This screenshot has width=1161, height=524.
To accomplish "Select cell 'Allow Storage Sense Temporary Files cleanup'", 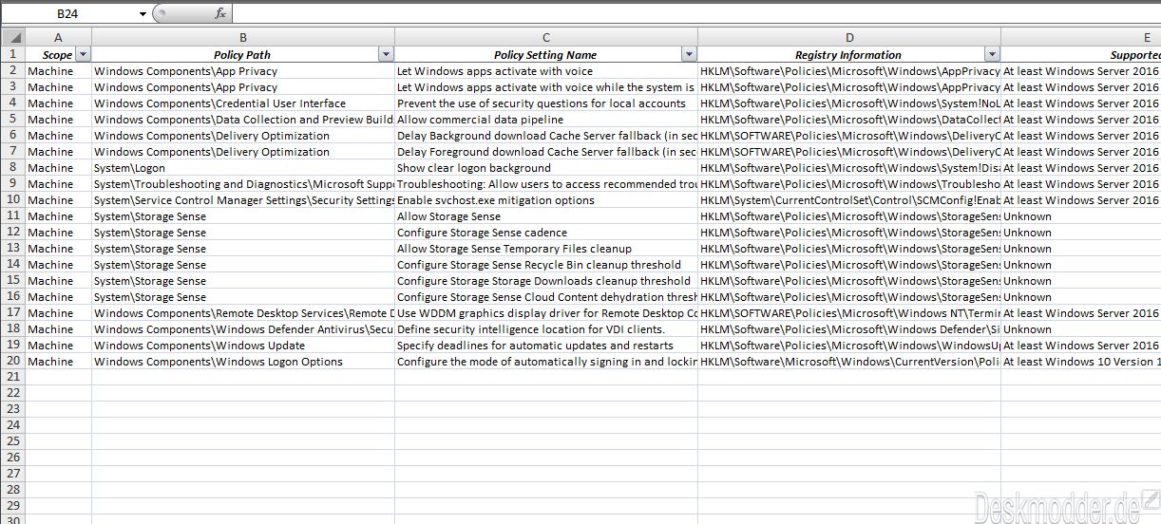I will tap(546, 249).
